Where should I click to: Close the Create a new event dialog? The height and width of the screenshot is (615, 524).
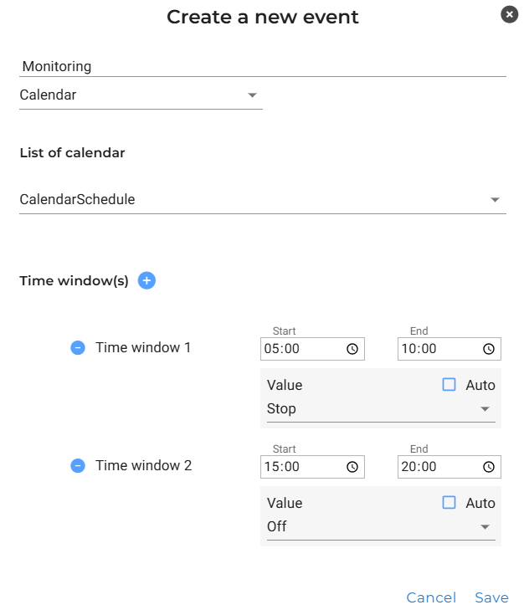coord(509,14)
